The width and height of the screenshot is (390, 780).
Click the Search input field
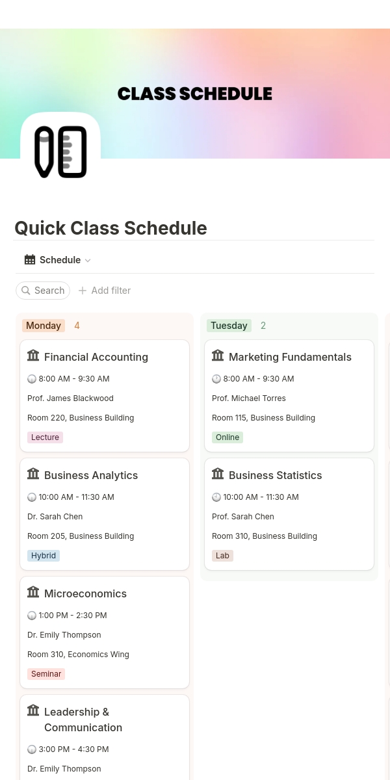[43, 291]
